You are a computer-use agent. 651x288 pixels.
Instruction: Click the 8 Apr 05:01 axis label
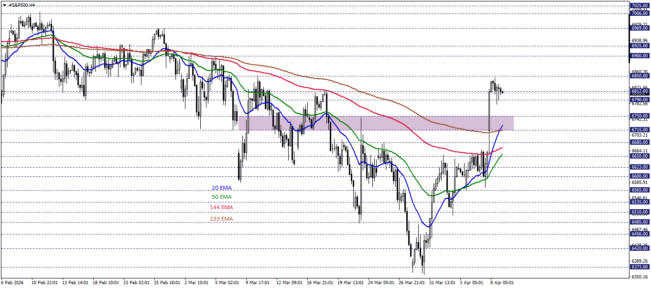coord(501,282)
